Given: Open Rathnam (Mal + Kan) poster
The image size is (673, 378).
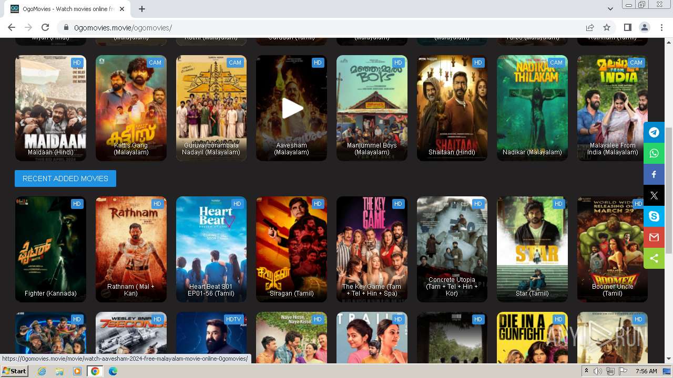Looking at the screenshot, I should pyautogui.click(x=131, y=249).
